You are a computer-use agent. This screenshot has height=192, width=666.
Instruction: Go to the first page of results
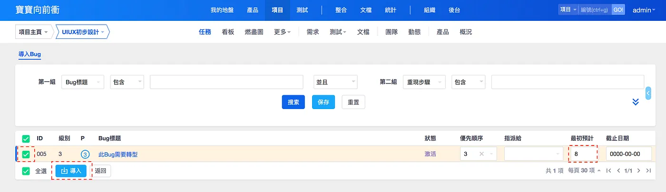click(608, 171)
